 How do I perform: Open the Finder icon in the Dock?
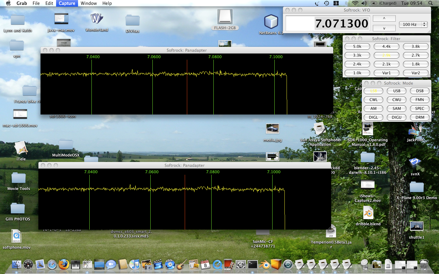(x=16, y=264)
